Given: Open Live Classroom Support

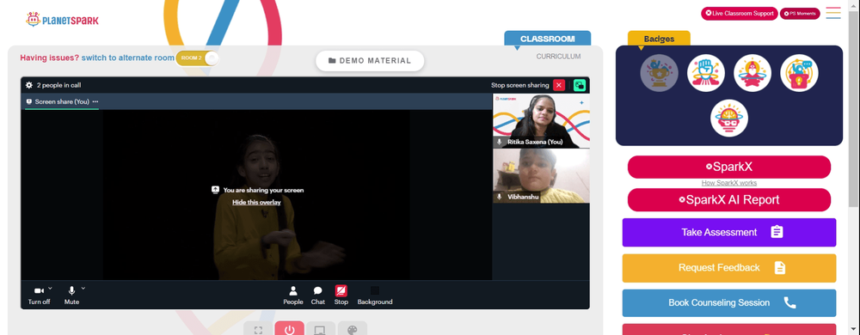Looking at the screenshot, I should [x=740, y=14].
